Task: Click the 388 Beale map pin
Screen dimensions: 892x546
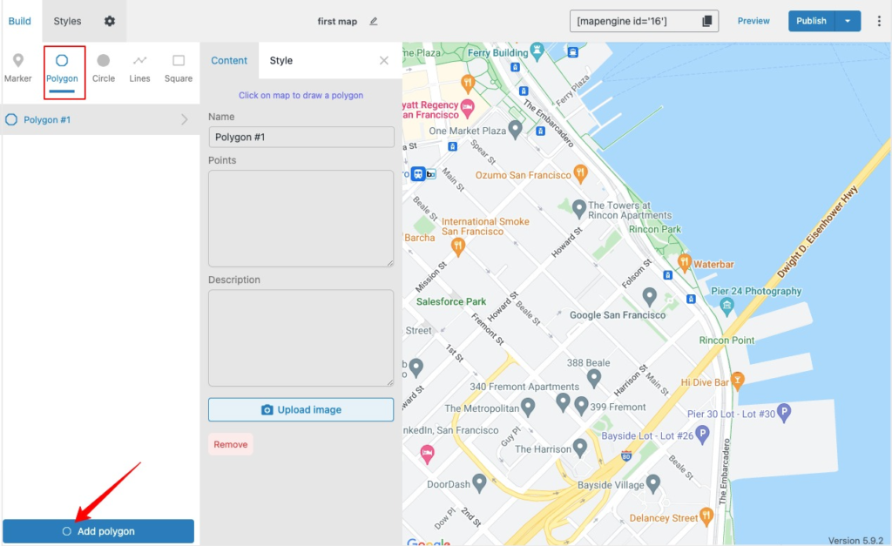Action: click(x=594, y=378)
